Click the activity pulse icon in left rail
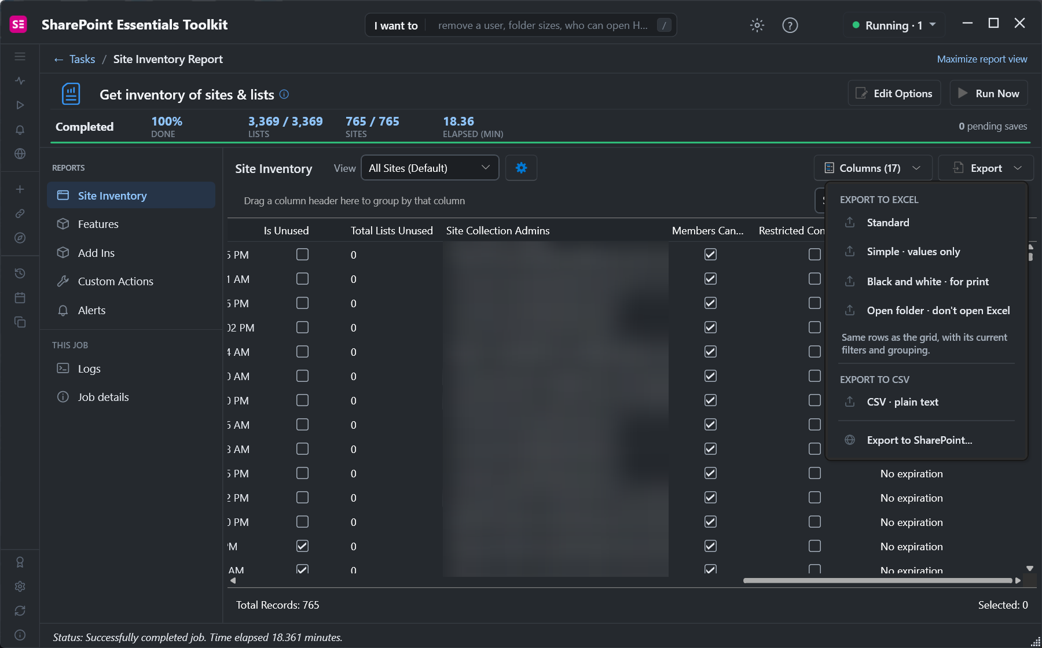1042x648 pixels. point(20,80)
